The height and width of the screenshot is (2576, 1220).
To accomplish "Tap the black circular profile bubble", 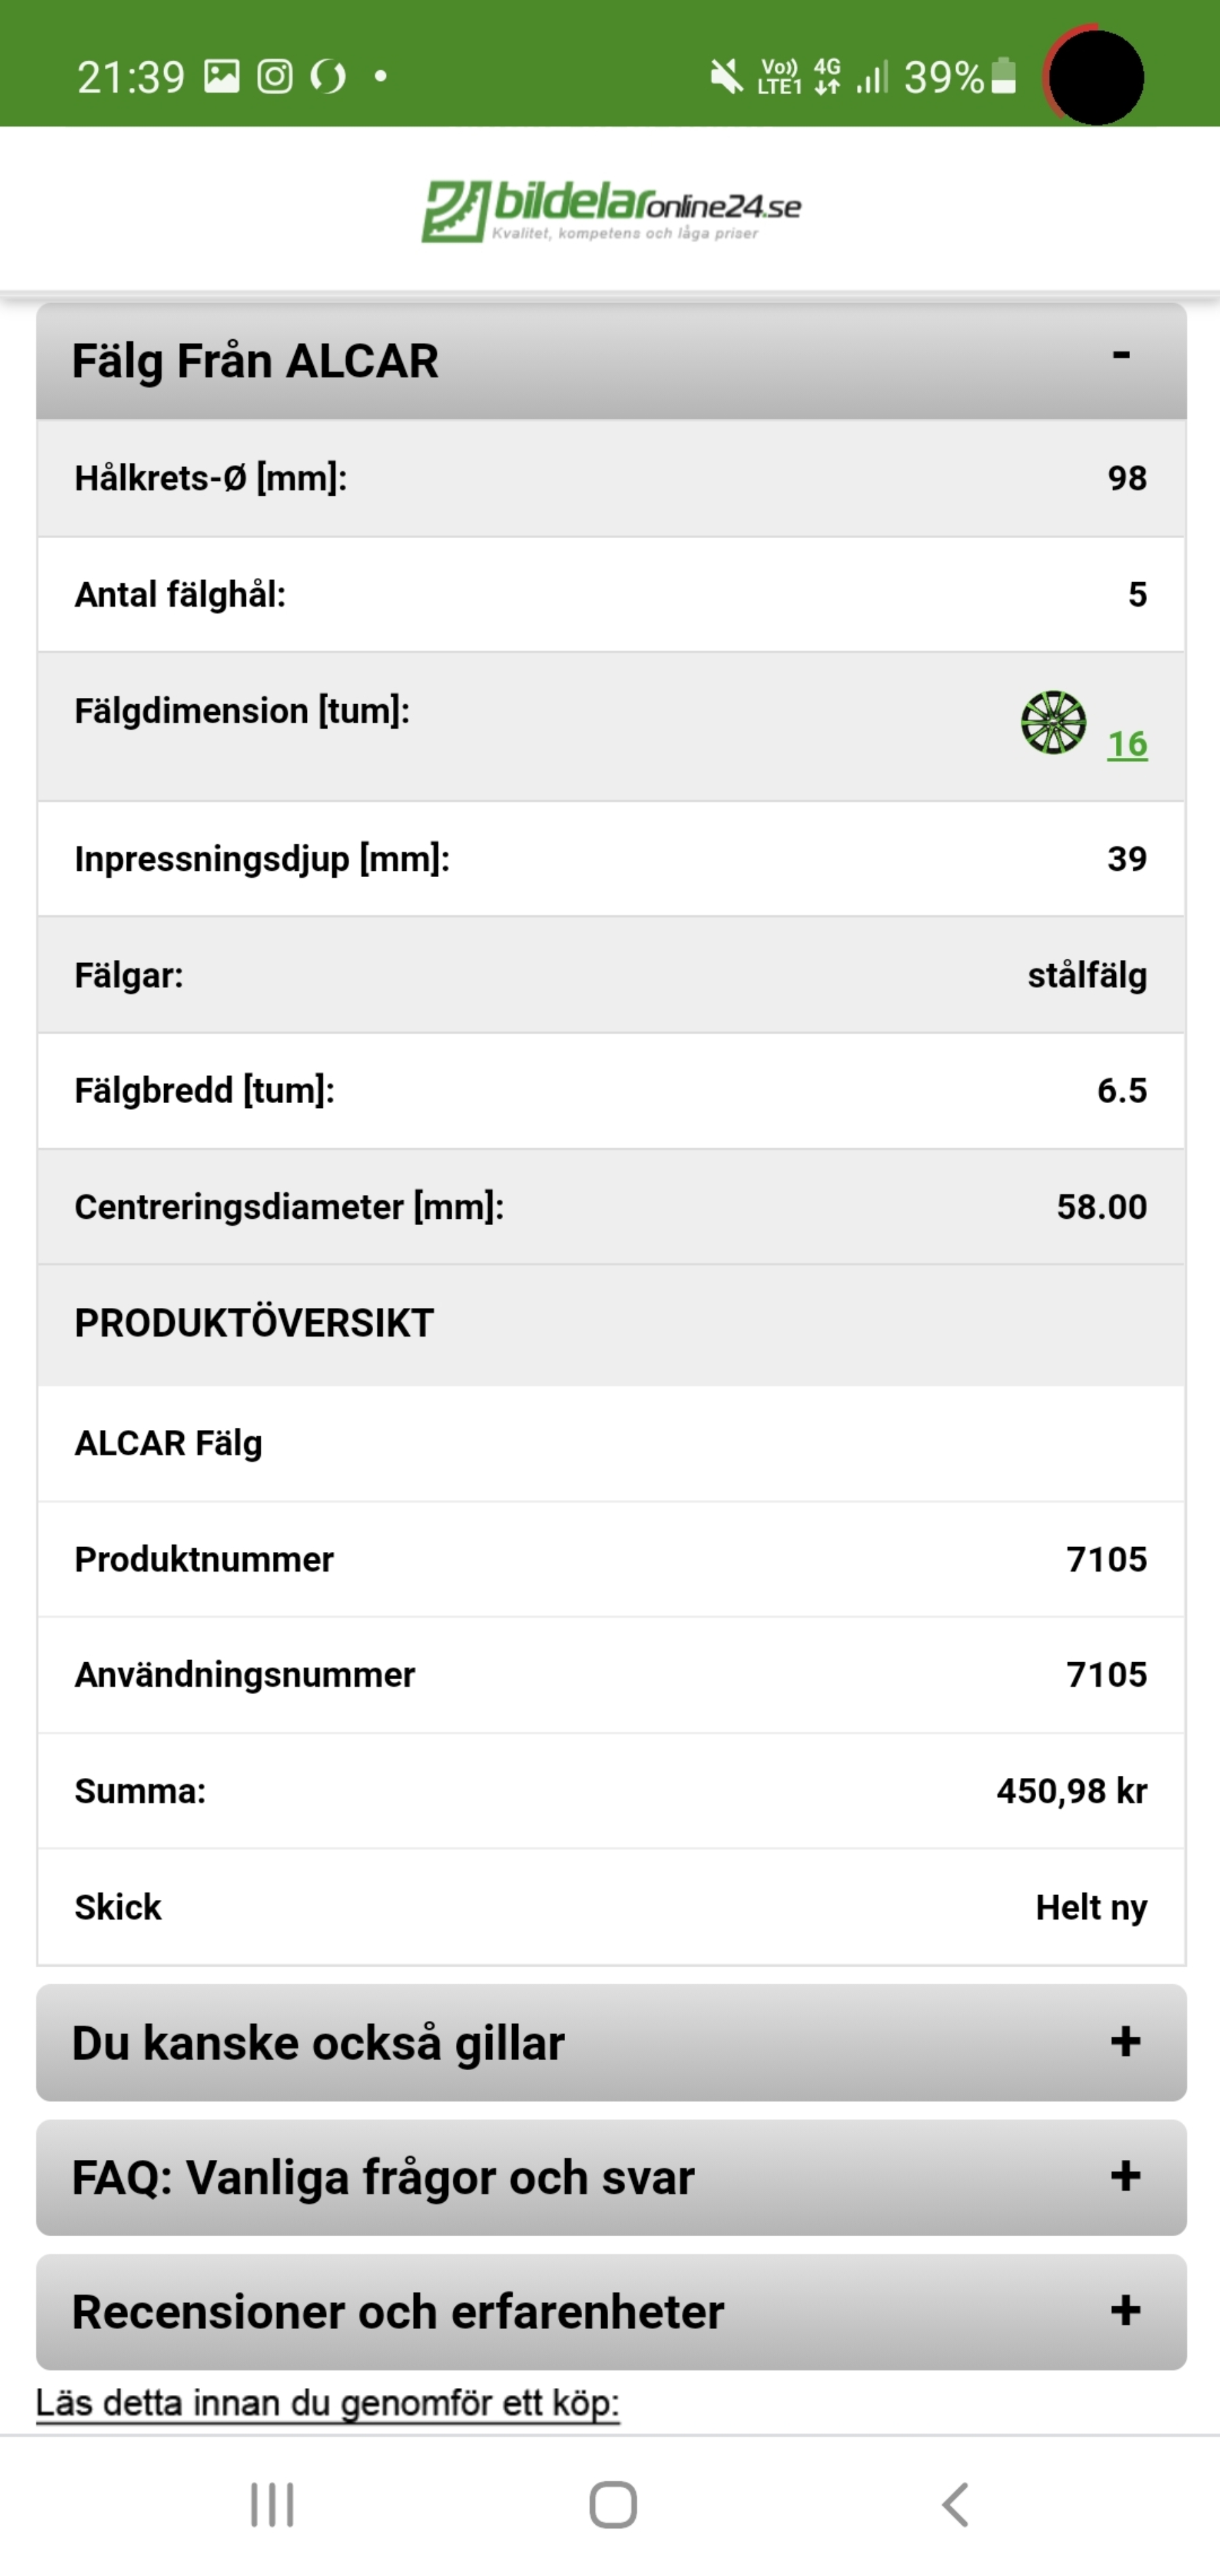I will pyautogui.click(x=1096, y=77).
